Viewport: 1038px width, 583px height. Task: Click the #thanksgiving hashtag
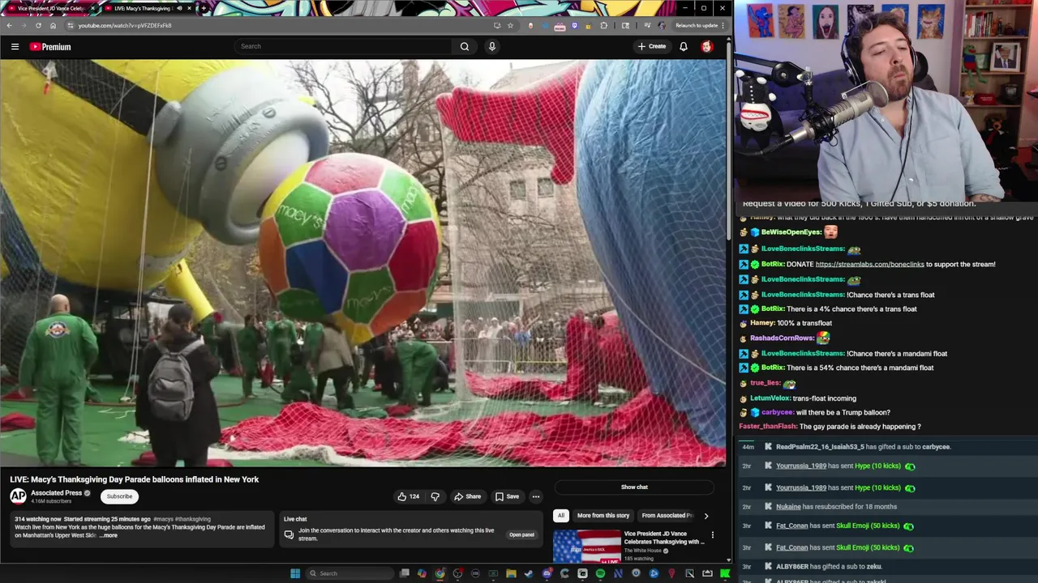click(193, 519)
